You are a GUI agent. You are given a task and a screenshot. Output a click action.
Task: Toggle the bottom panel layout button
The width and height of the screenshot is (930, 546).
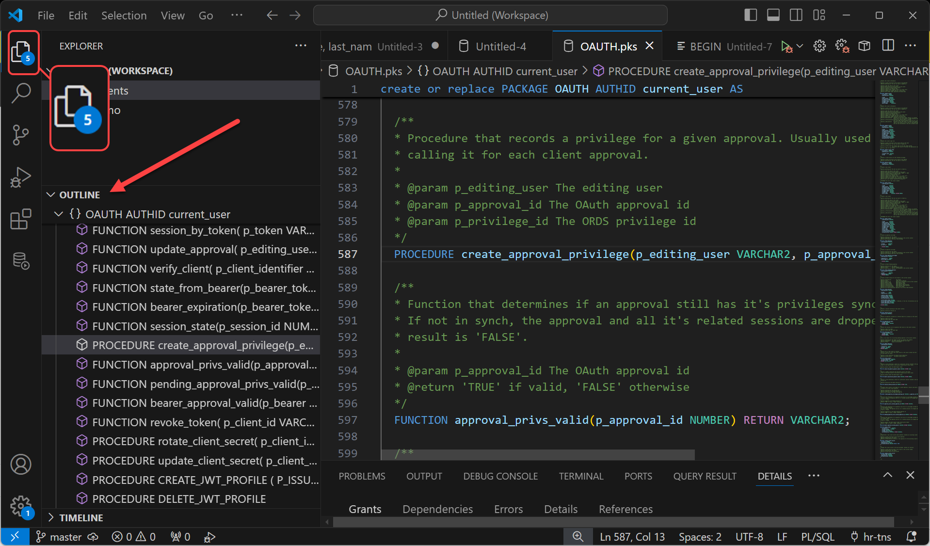point(773,15)
